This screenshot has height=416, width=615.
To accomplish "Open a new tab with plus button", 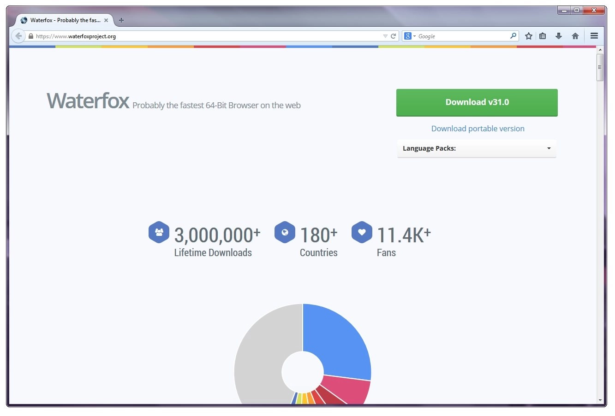I will (121, 20).
